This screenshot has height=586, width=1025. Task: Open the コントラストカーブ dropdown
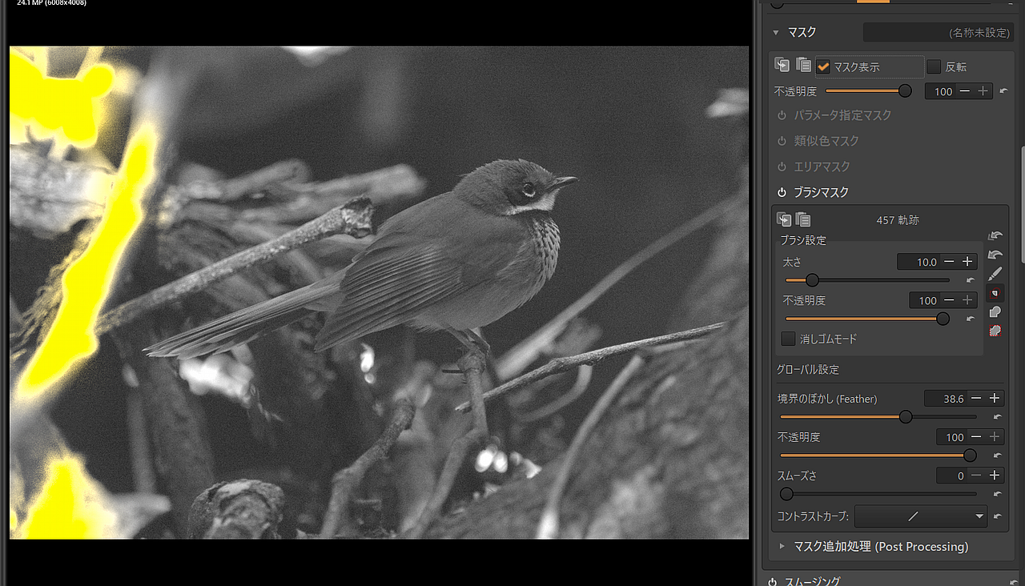point(921,516)
